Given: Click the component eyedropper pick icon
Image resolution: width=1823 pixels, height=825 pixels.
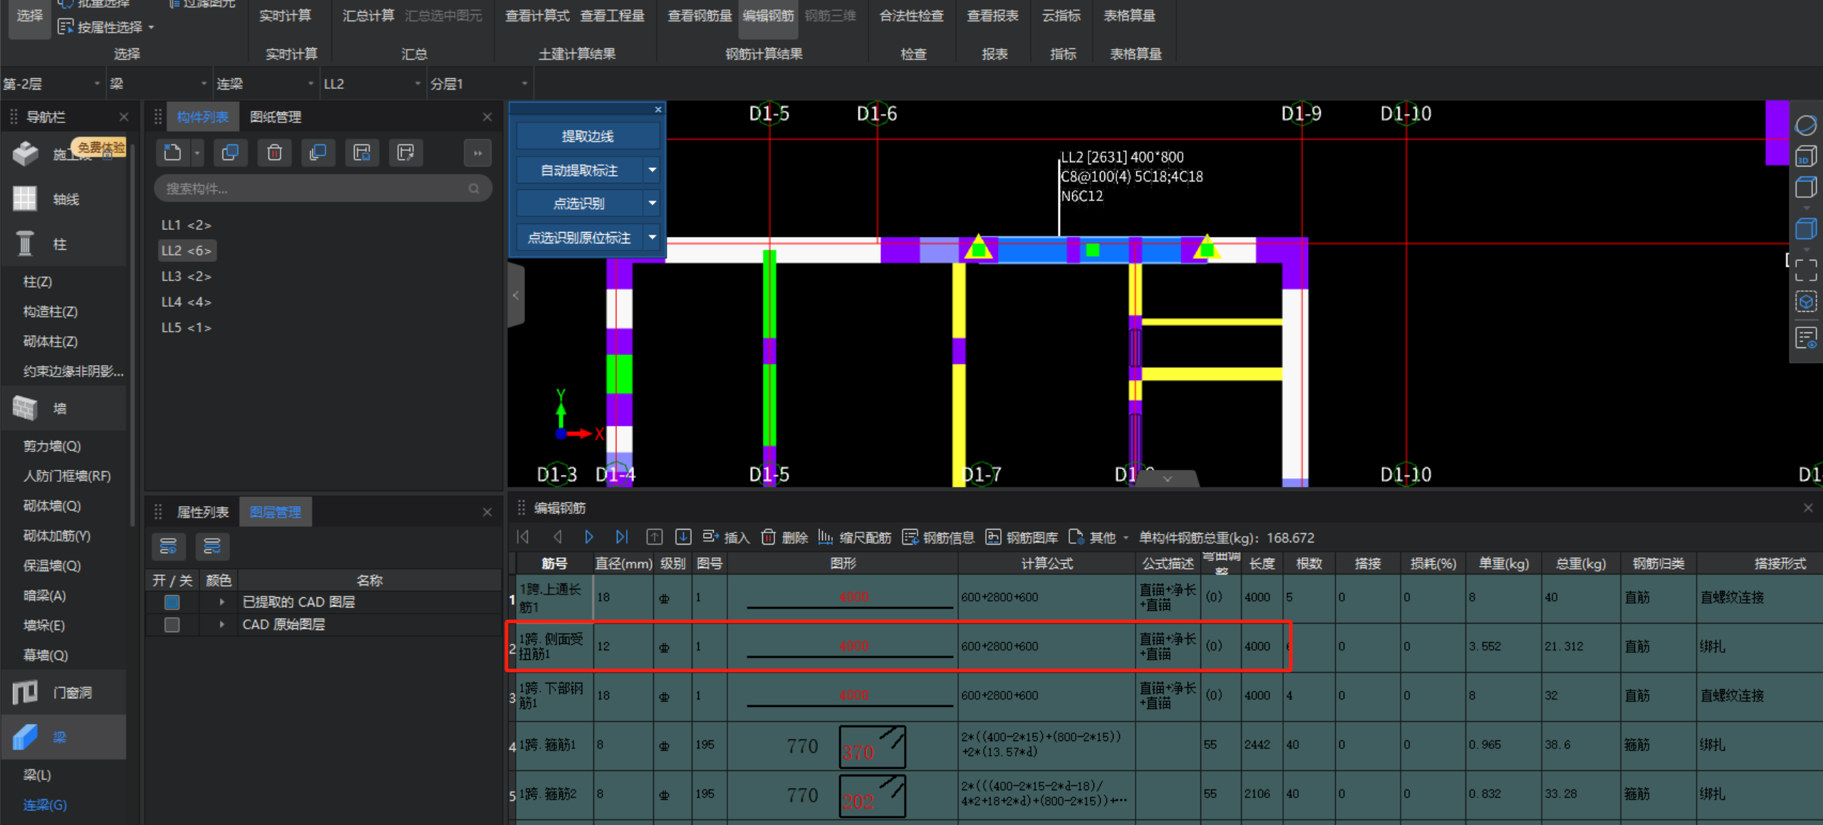Looking at the screenshot, I should point(406,152).
